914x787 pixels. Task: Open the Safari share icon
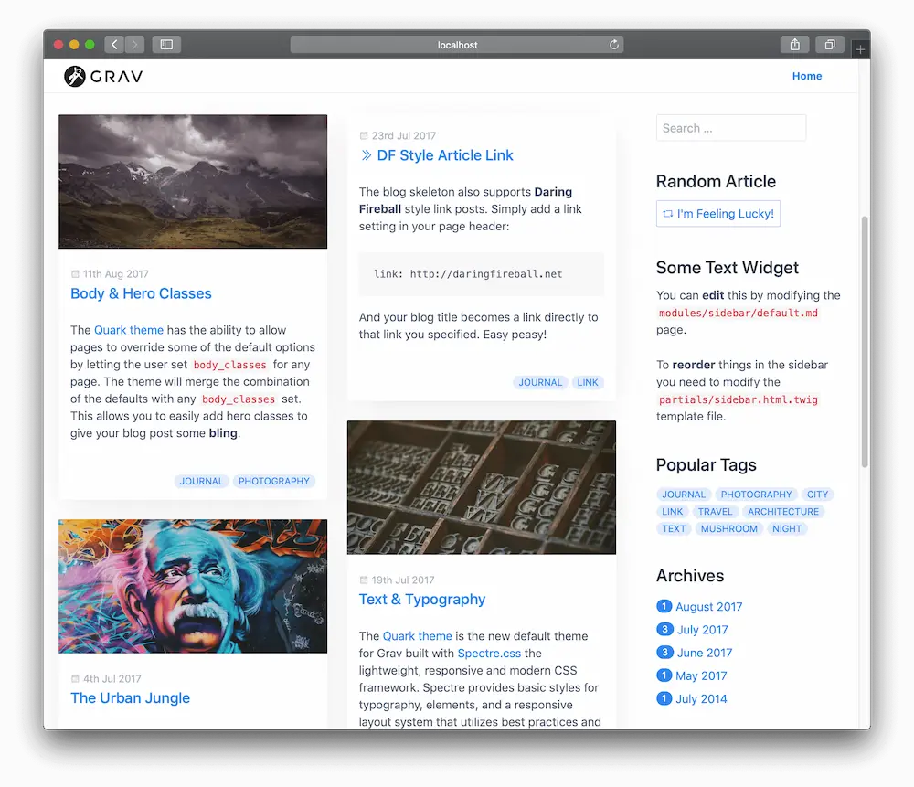tap(794, 45)
